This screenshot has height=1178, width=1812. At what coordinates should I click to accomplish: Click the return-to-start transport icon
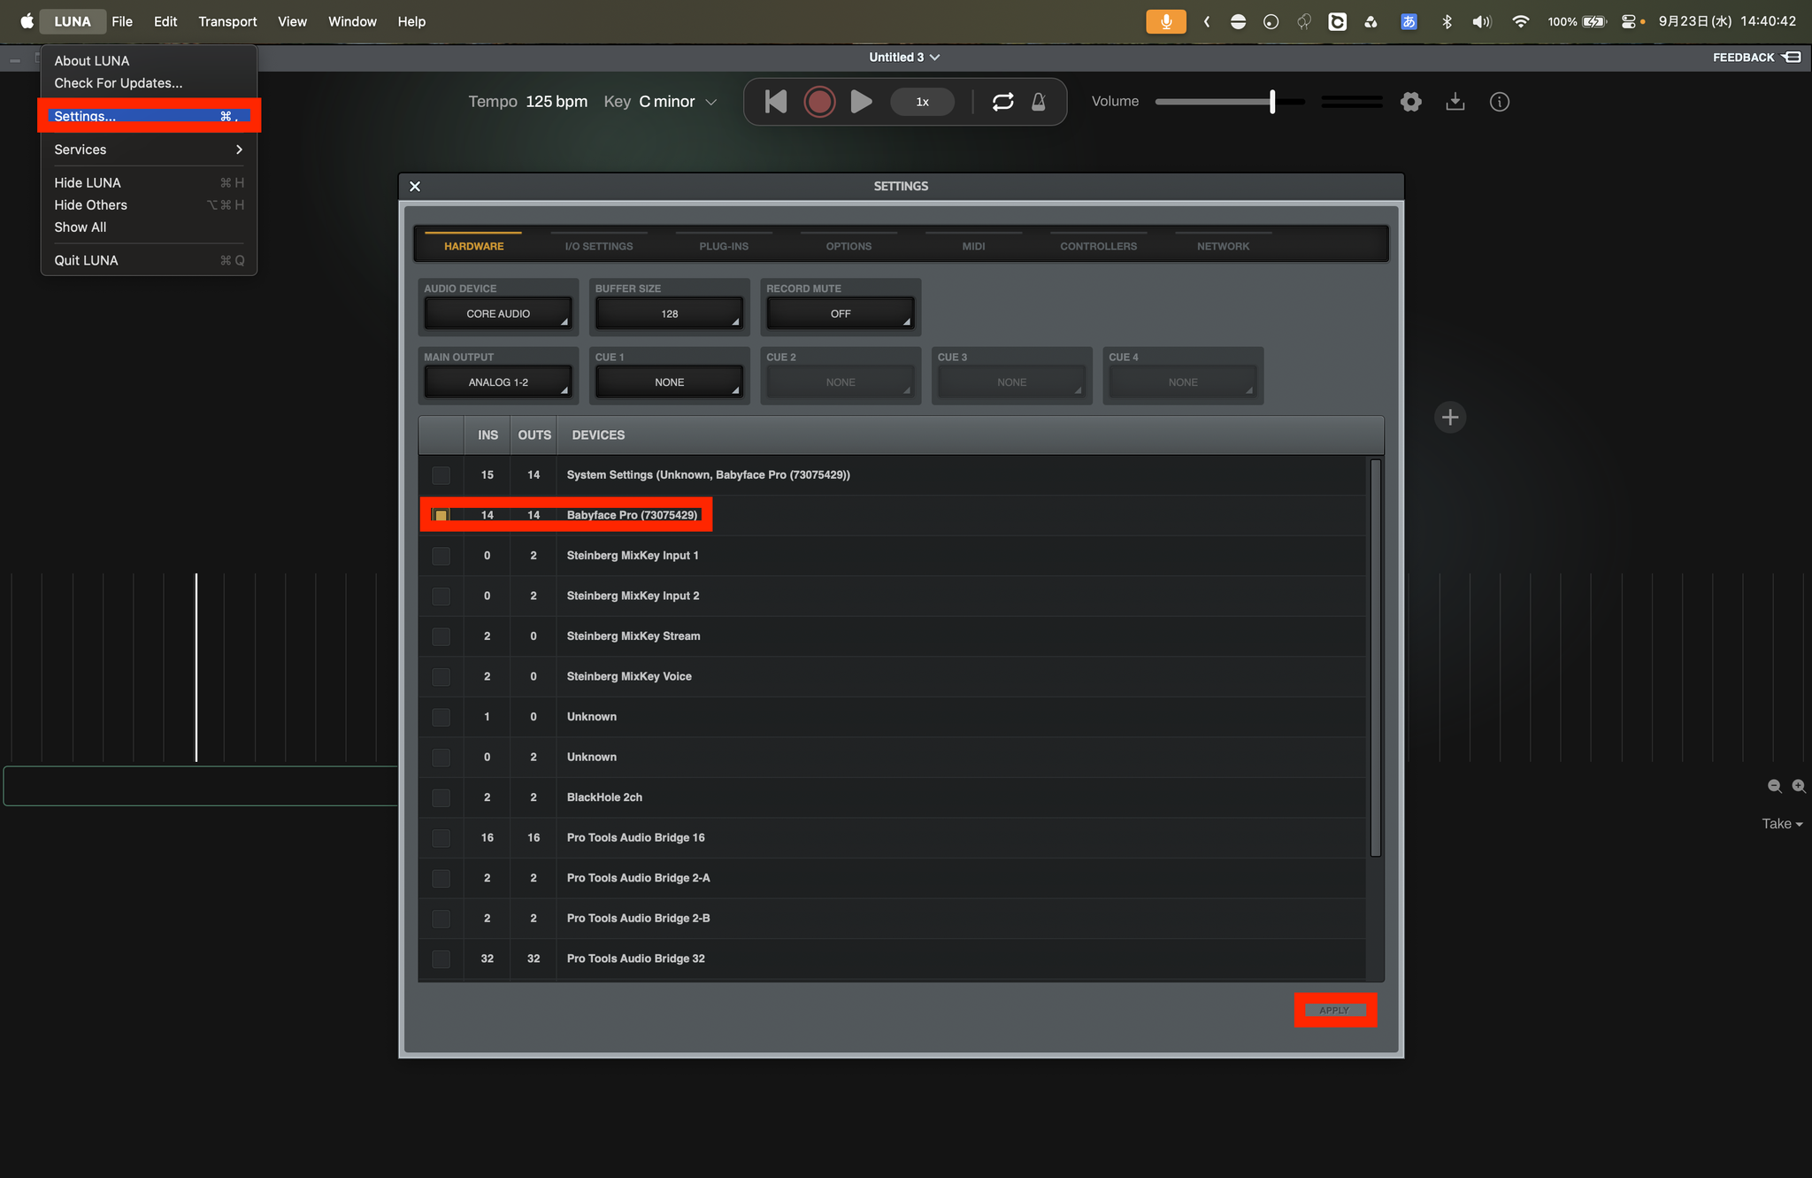coord(775,102)
